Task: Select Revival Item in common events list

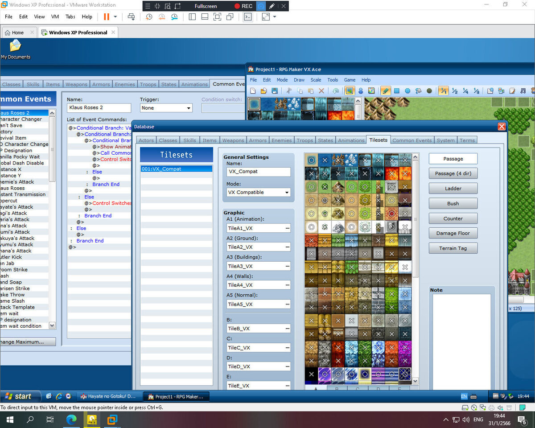Action: pyautogui.click(x=24, y=138)
